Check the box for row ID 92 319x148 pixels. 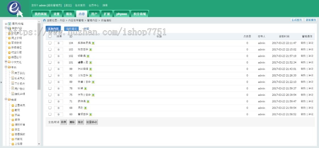[50, 75]
